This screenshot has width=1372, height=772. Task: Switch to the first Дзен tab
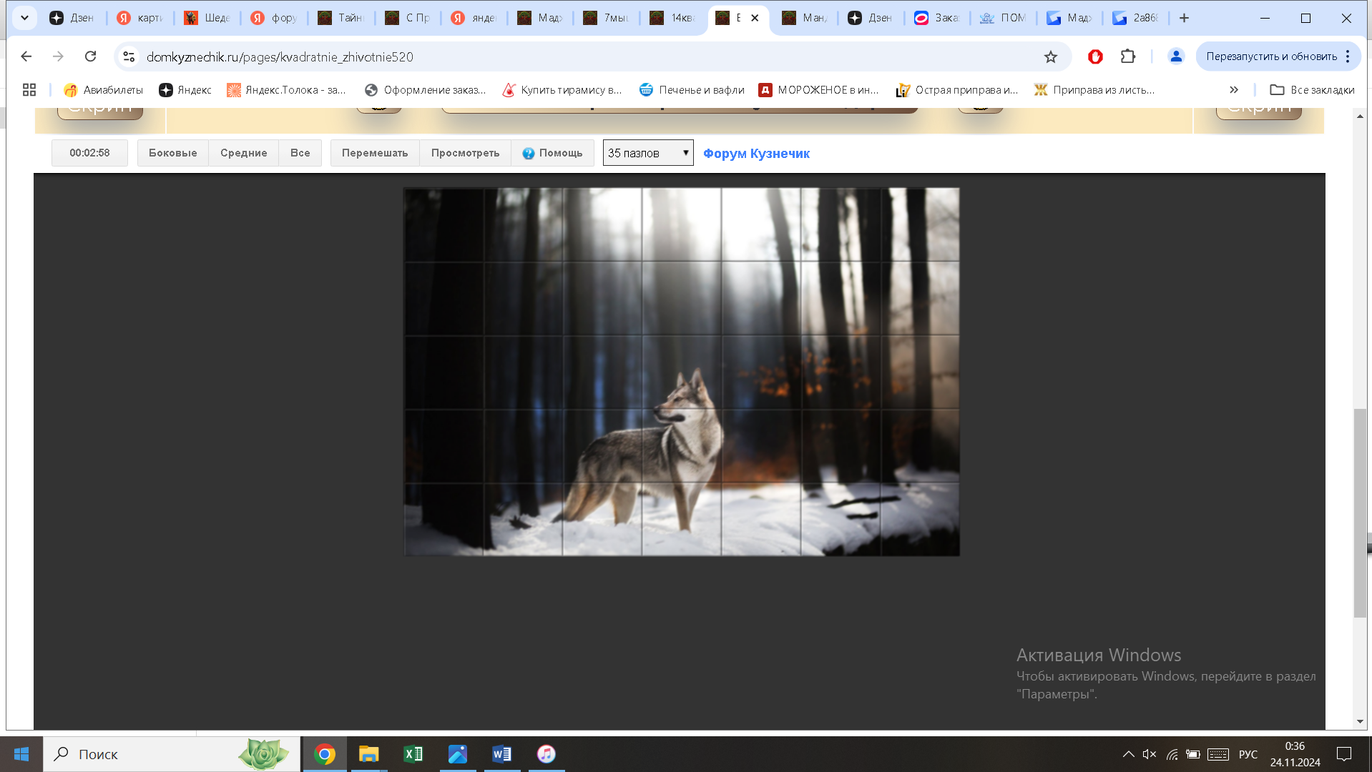tap(72, 18)
